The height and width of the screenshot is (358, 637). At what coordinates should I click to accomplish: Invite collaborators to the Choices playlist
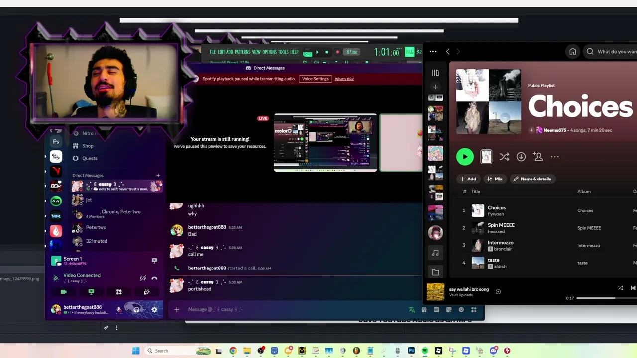[538, 157]
